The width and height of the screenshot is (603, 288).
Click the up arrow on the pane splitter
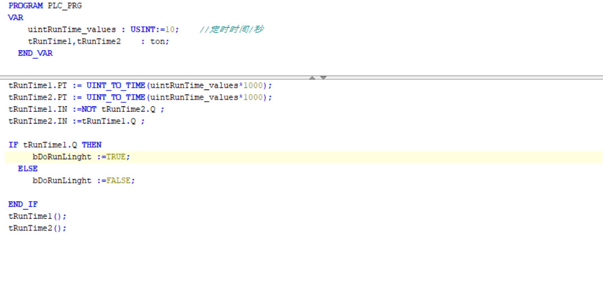[312, 78]
